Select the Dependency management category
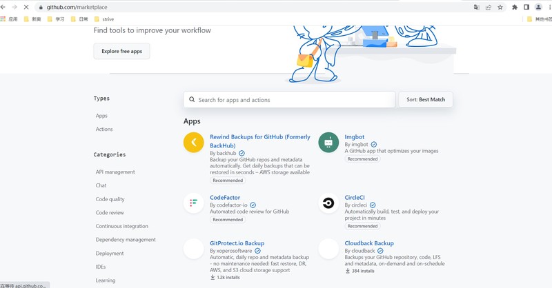The width and height of the screenshot is (552, 288). [126, 240]
